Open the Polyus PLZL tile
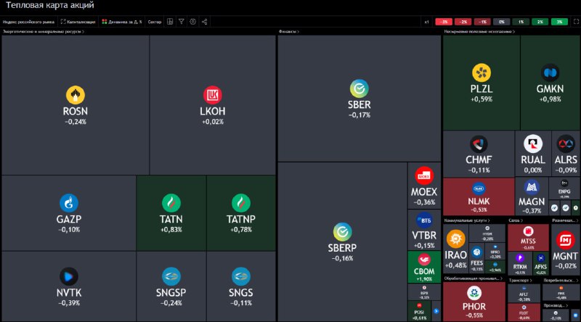 (482, 83)
